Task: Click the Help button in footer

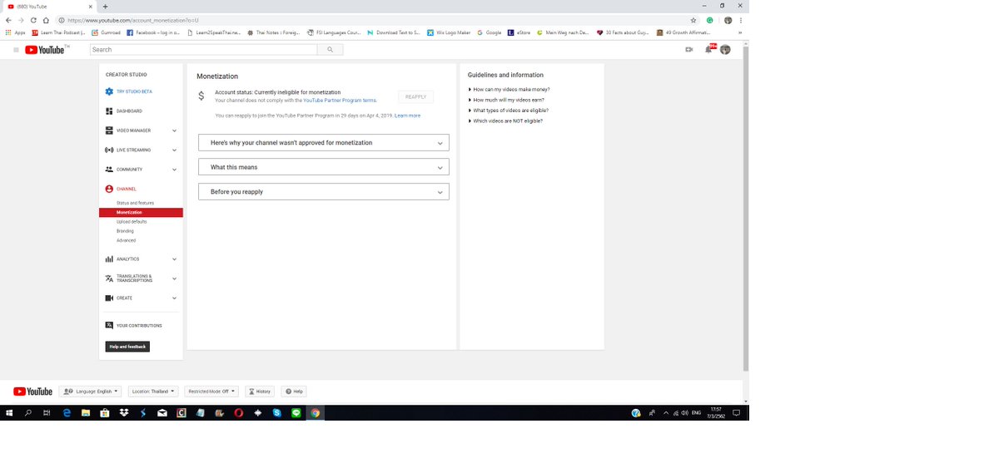Action: [x=294, y=392]
